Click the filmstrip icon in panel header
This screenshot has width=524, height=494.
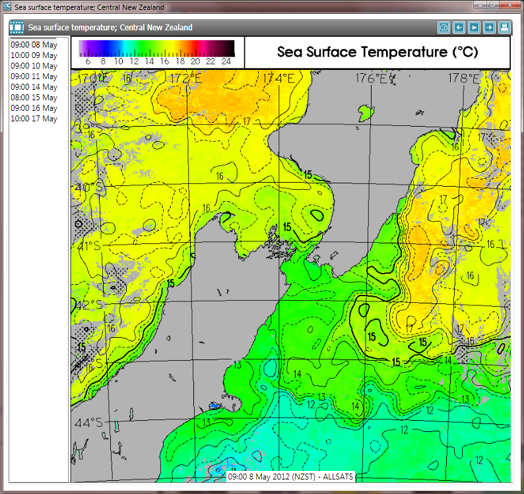(x=16, y=28)
